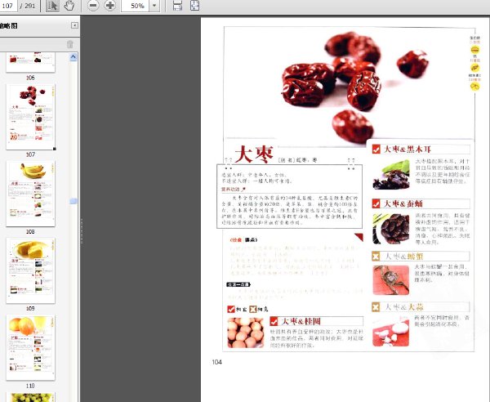Image resolution: width=490 pixels, height=402 pixels.
Task: Click the zoom out minus button
Action: click(93, 6)
